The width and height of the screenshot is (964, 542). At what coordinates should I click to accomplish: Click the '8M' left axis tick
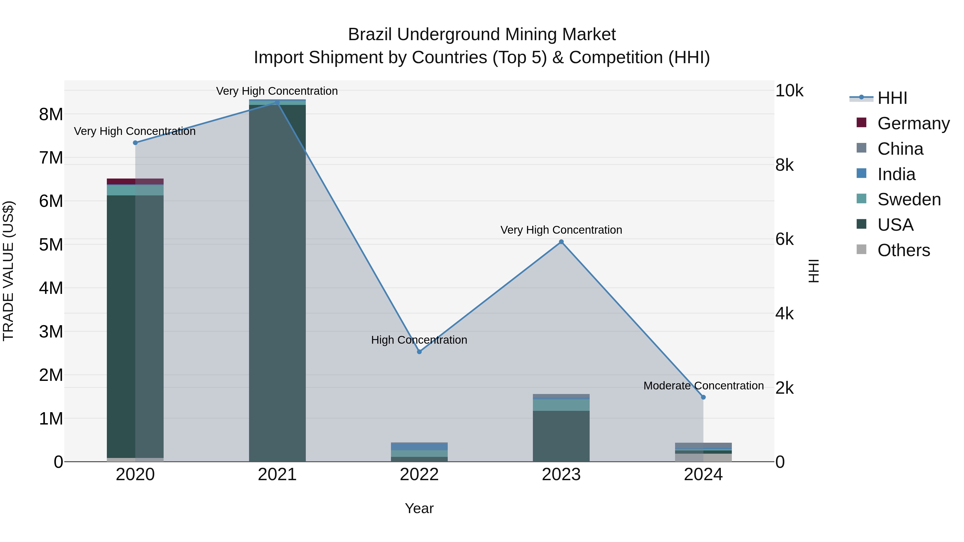click(51, 114)
